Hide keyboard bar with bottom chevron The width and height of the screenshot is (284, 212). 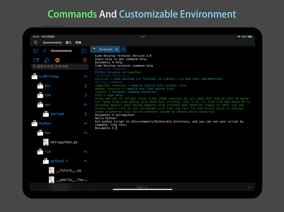click(249, 187)
